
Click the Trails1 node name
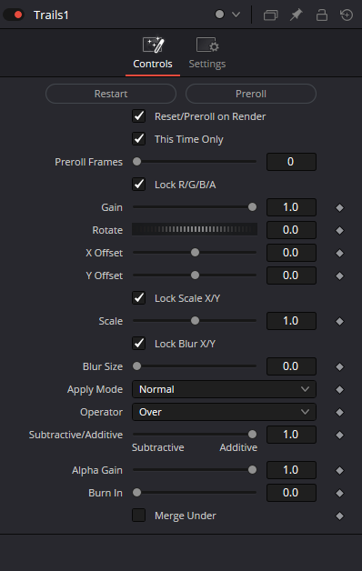(x=51, y=15)
